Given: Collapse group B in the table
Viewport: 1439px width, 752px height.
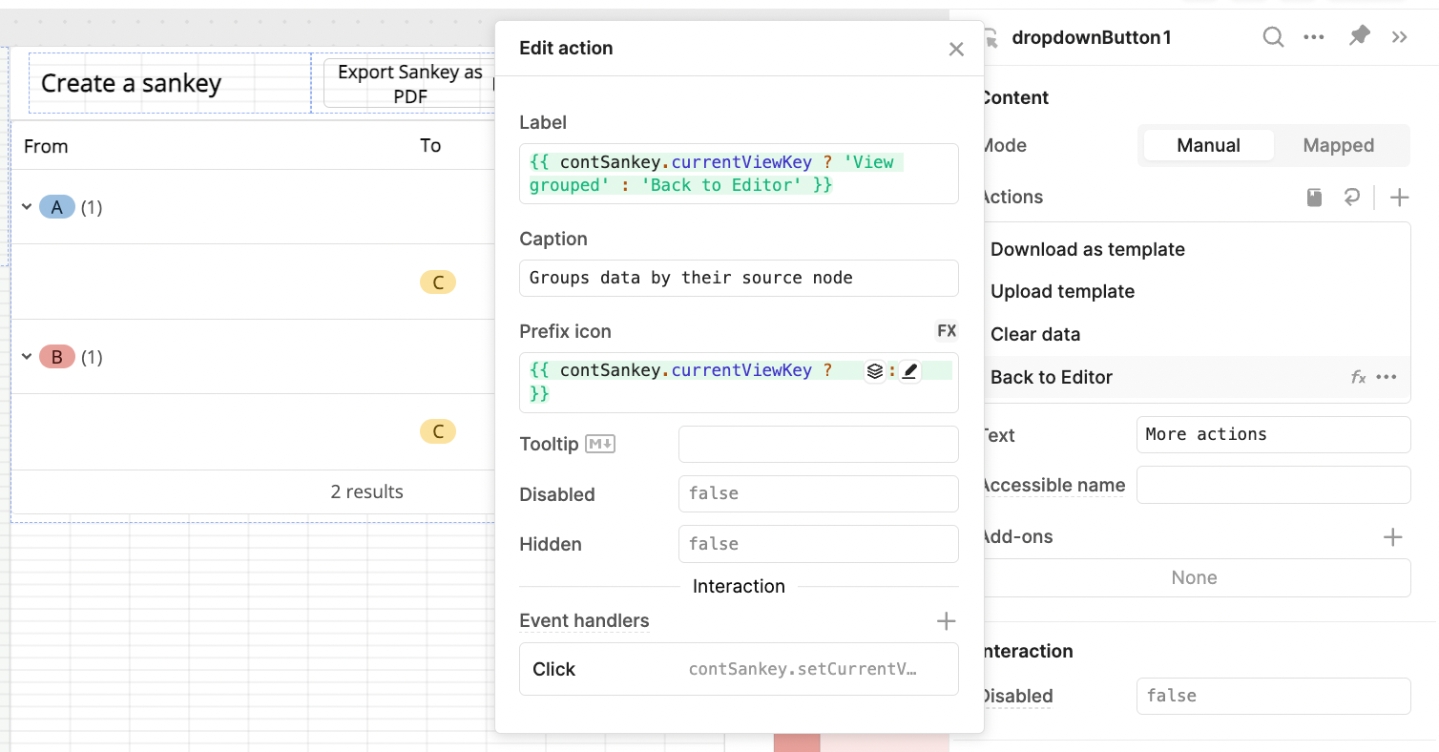Looking at the screenshot, I should pos(27,357).
